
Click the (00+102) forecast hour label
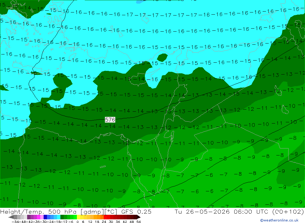(x=288, y=211)
